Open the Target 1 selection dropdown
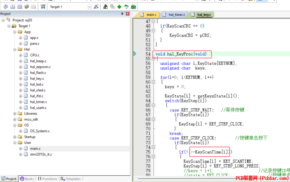290x182 pixels. (x=89, y=7)
